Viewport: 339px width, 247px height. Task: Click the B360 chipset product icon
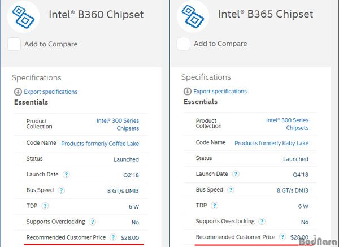point(23,16)
